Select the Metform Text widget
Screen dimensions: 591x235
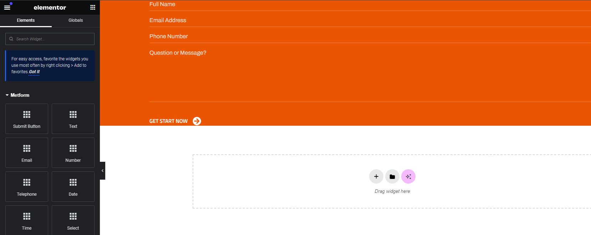73,119
